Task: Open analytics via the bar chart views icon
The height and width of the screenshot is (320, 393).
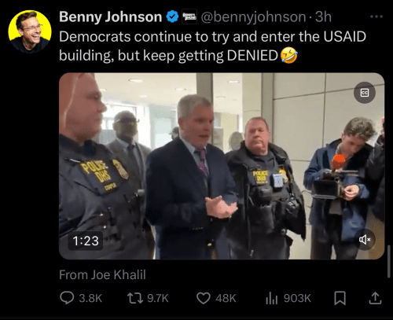Action: coord(271,298)
